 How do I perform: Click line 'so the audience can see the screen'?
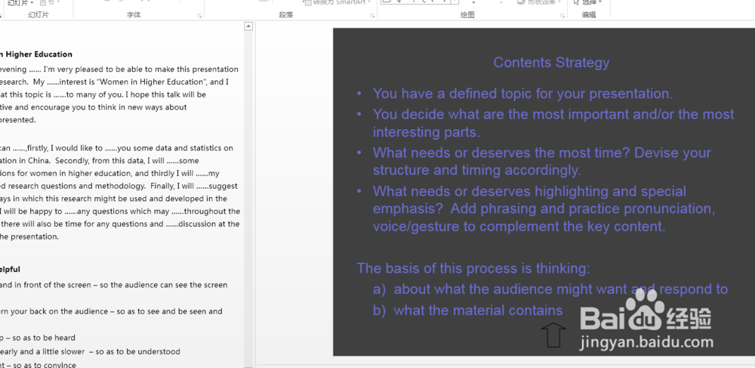(163, 285)
